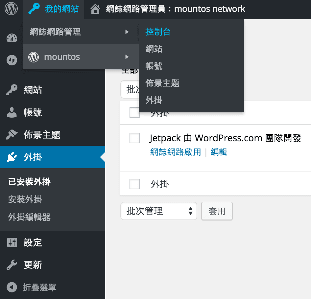Select 網誌網路管理 in the dropdown menu
The width and height of the screenshot is (311, 299).
coord(81,32)
